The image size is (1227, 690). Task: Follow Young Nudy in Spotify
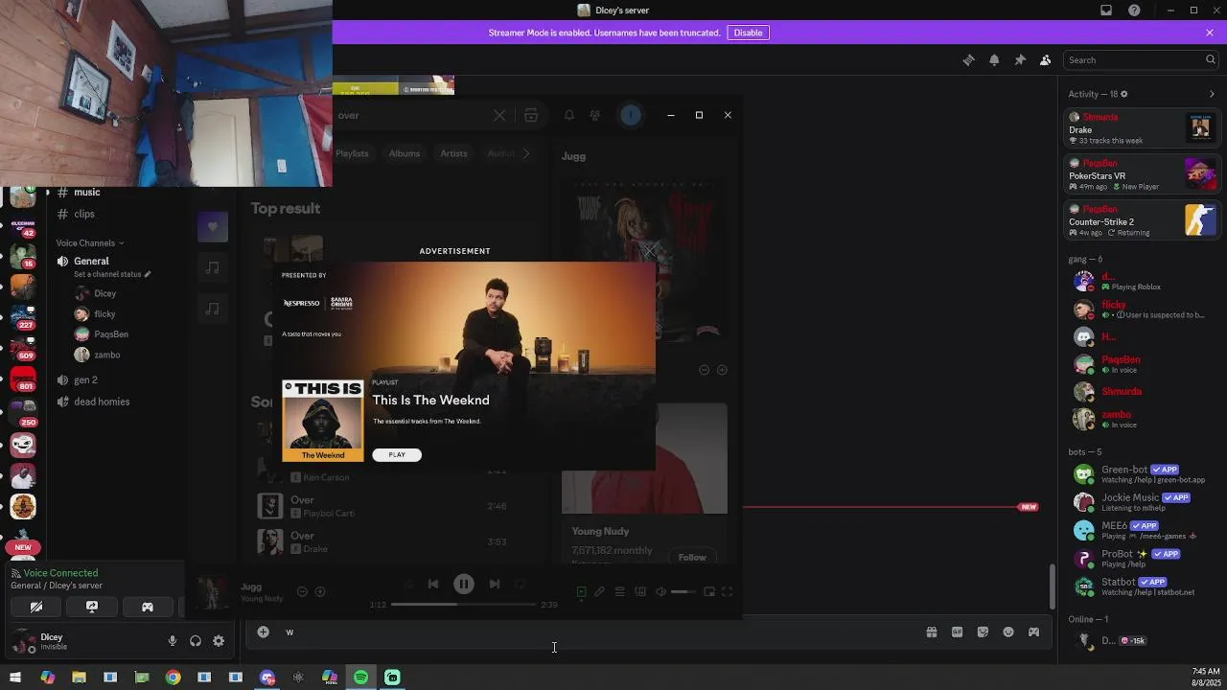click(x=692, y=557)
